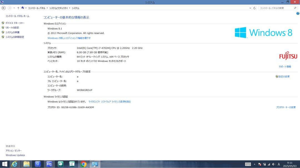The image size is (300, 168).
Task: Open the touch keyboard from the system tray
Action: pyautogui.click(x=248, y=164)
